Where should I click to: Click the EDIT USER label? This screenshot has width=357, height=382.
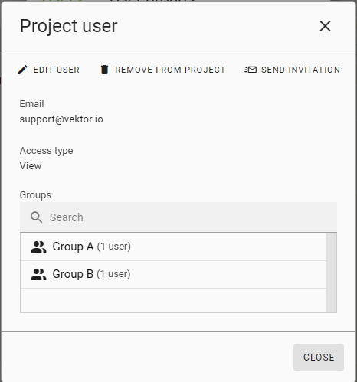pyautogui.click(x=57, y=70)
